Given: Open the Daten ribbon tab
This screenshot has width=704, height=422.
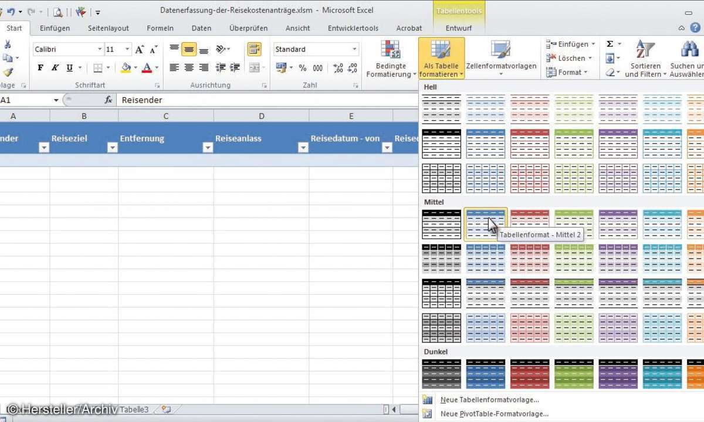Looking at the screenshot, I should pyautogui.click(x=202, y=28).
